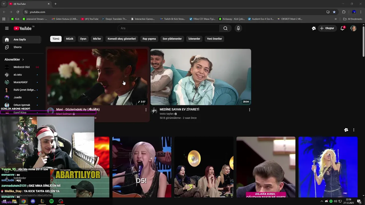Open the tab search dropdown arrow

point(3,4)
